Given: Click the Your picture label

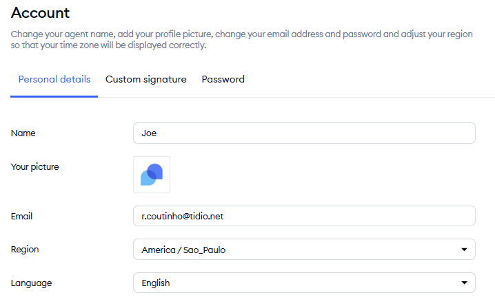Looking at the screenshot, I should [34, 167].
